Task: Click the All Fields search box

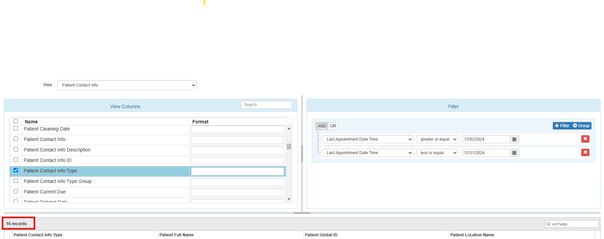Action: (571, 224)
